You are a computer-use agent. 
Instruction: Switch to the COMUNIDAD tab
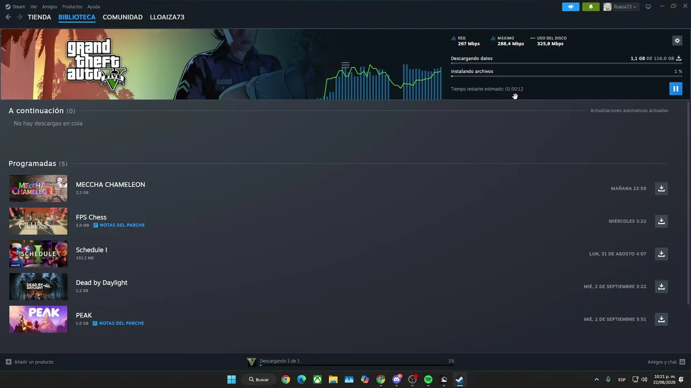click(x=123, y=17)
